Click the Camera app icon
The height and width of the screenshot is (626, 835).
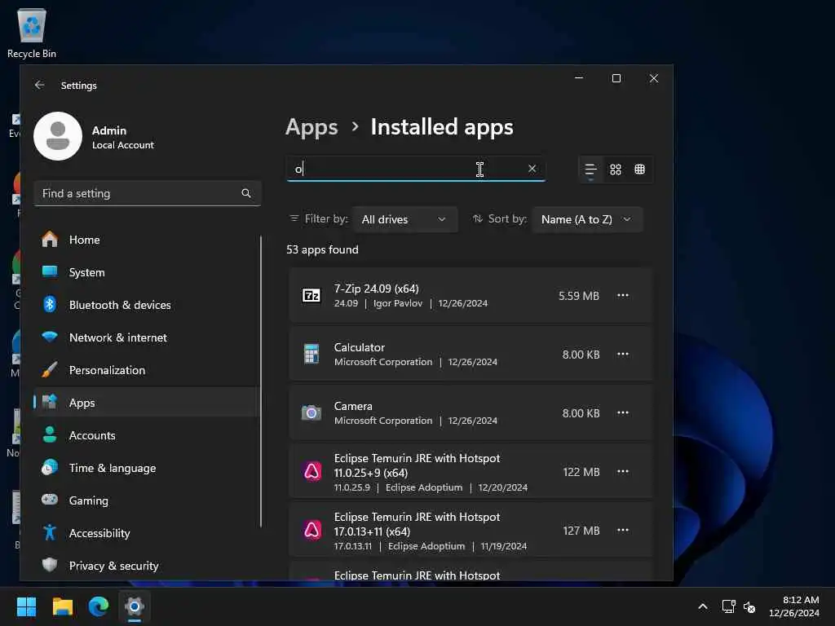311,412
